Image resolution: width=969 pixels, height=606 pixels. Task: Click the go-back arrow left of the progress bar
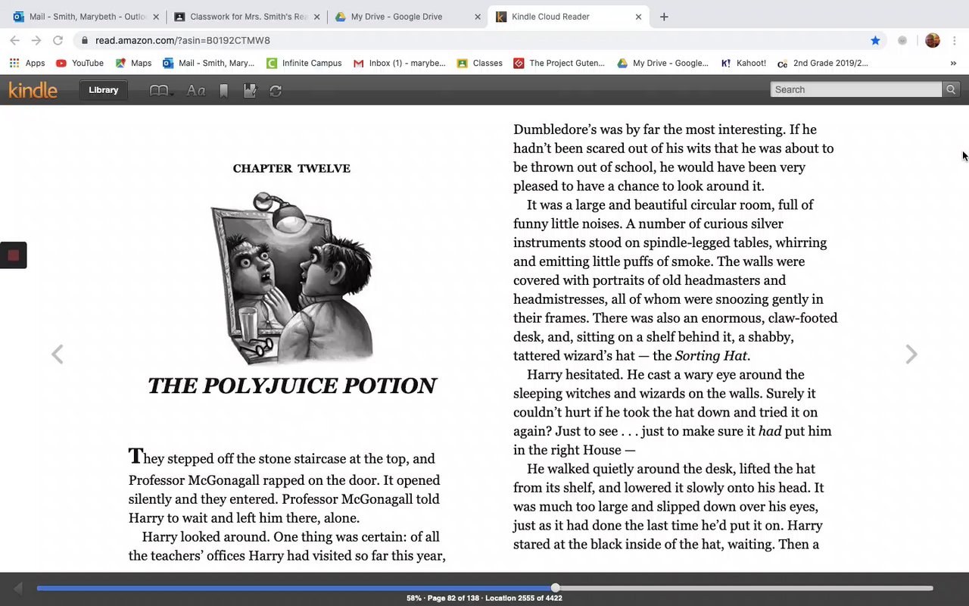[18, 588]
